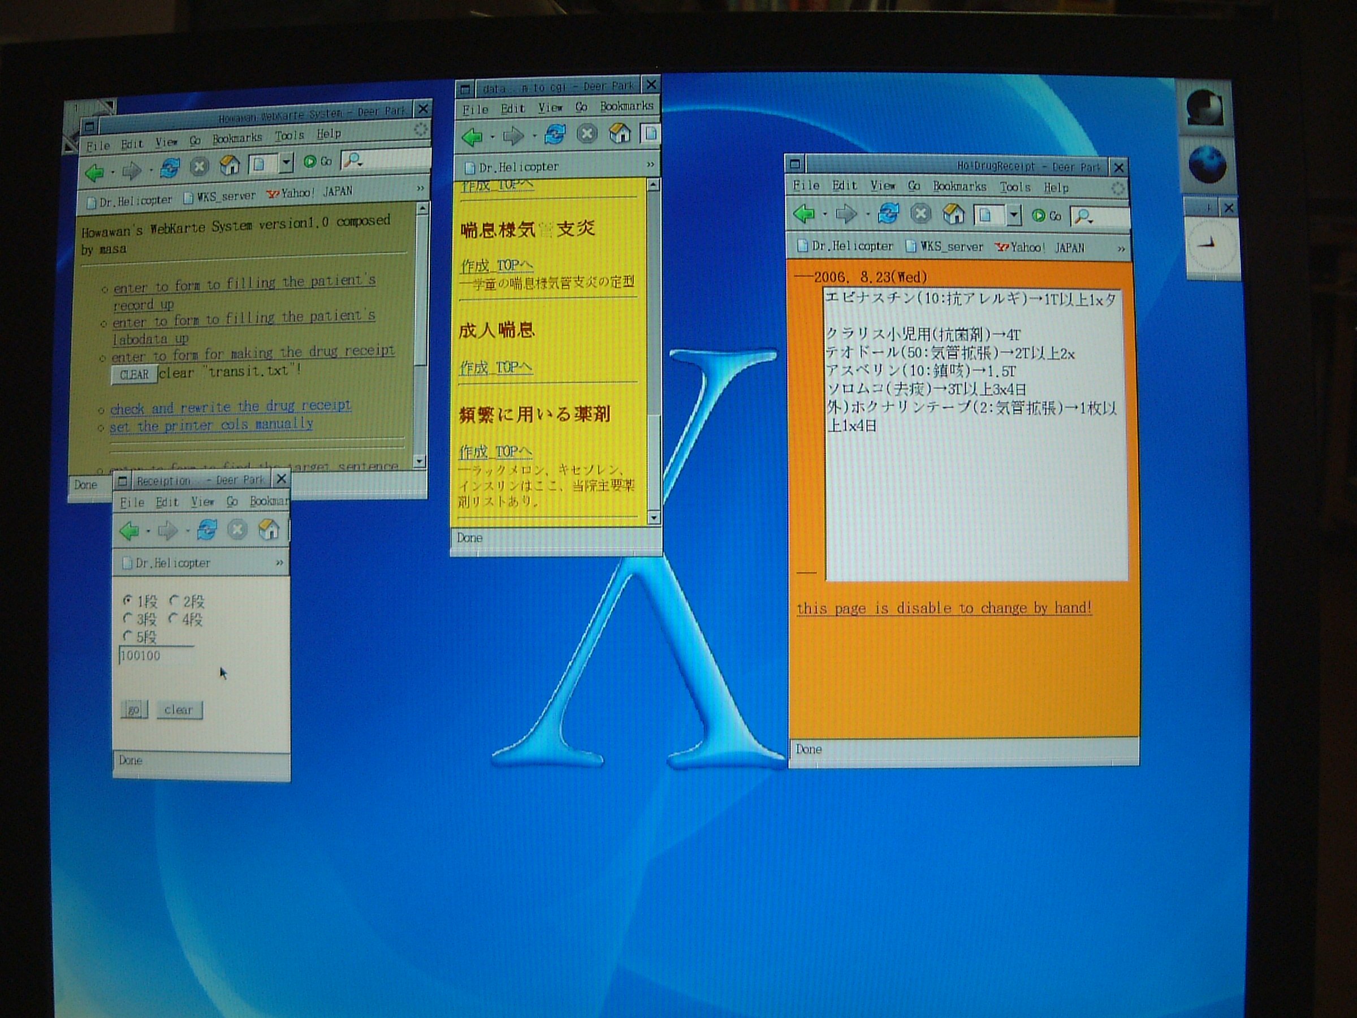Open WKS_server bookmark in HoDrugReceipt window

[944, 247]
